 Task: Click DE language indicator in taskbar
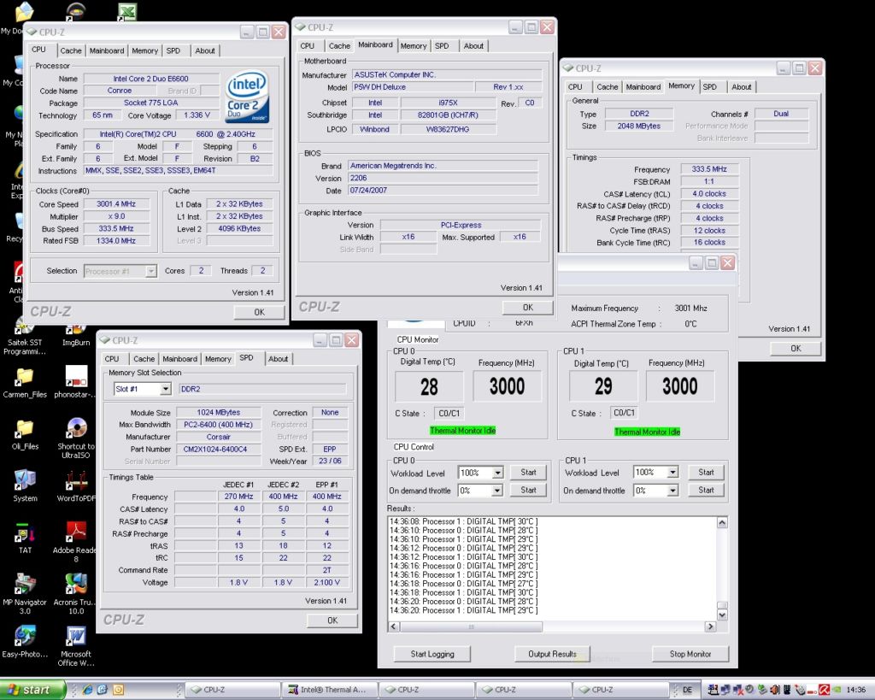point(688,690)
